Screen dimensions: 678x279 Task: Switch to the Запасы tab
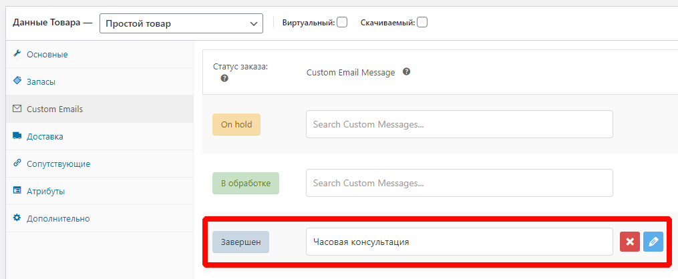coord(41,81)
